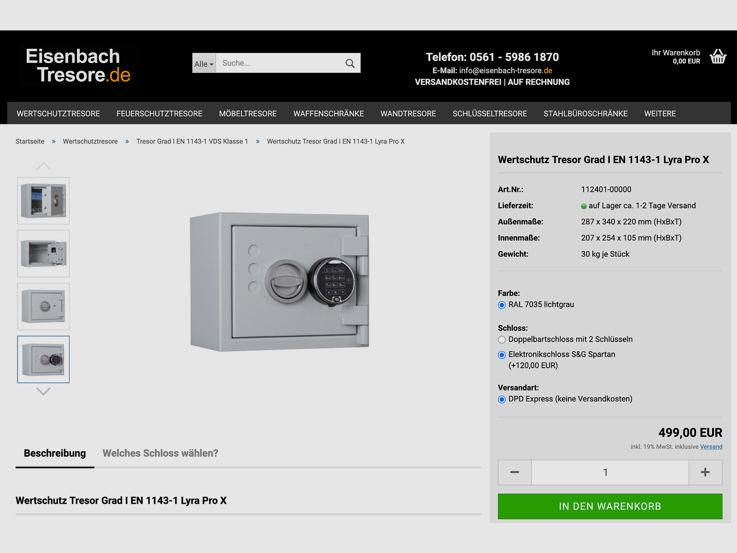Select Elektronikschloss S&G Spartan option
737x553 pixels.
[502, 355]
